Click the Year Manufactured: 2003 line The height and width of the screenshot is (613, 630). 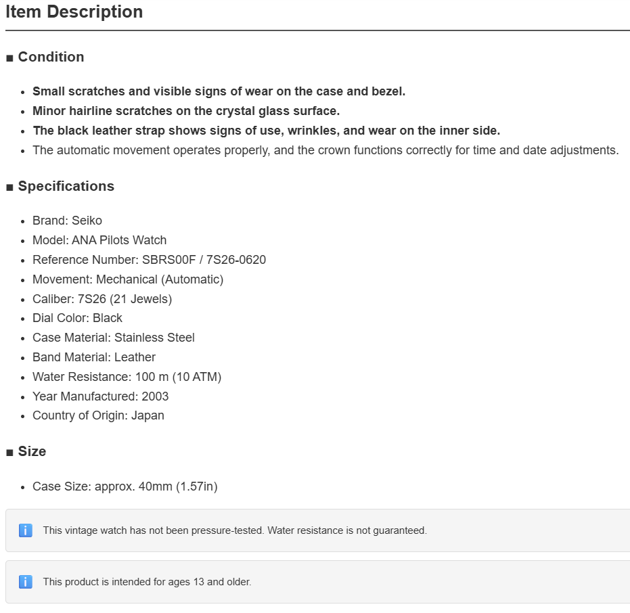[x=100, y=396]
